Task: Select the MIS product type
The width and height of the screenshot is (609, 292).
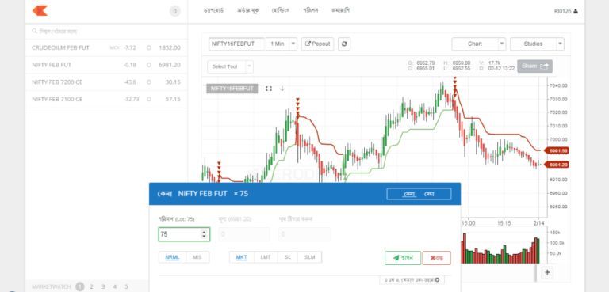Action: [x=197, y=257]
